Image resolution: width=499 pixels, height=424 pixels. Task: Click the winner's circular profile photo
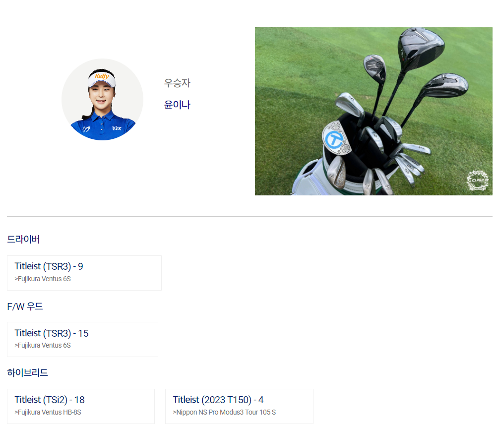point(102,99)
